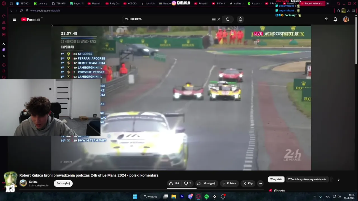358x201 pixels.
Task: Open the YouTube hamburger guide menu
Action: 15,19
